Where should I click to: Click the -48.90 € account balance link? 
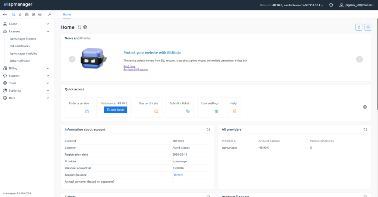(178, 175)
